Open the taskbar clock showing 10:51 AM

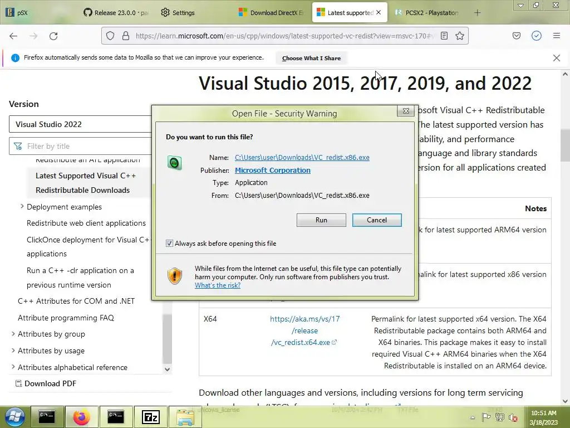pyautogui.click(x=543, y=417)
